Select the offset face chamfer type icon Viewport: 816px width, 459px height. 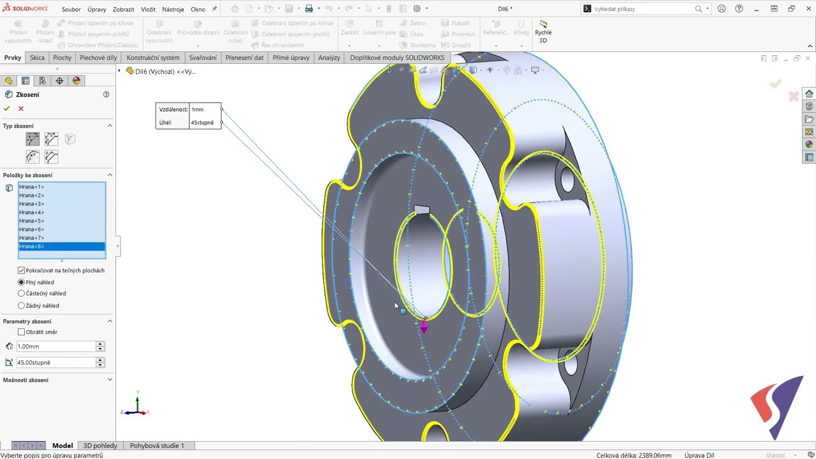[x=33, y=157]
